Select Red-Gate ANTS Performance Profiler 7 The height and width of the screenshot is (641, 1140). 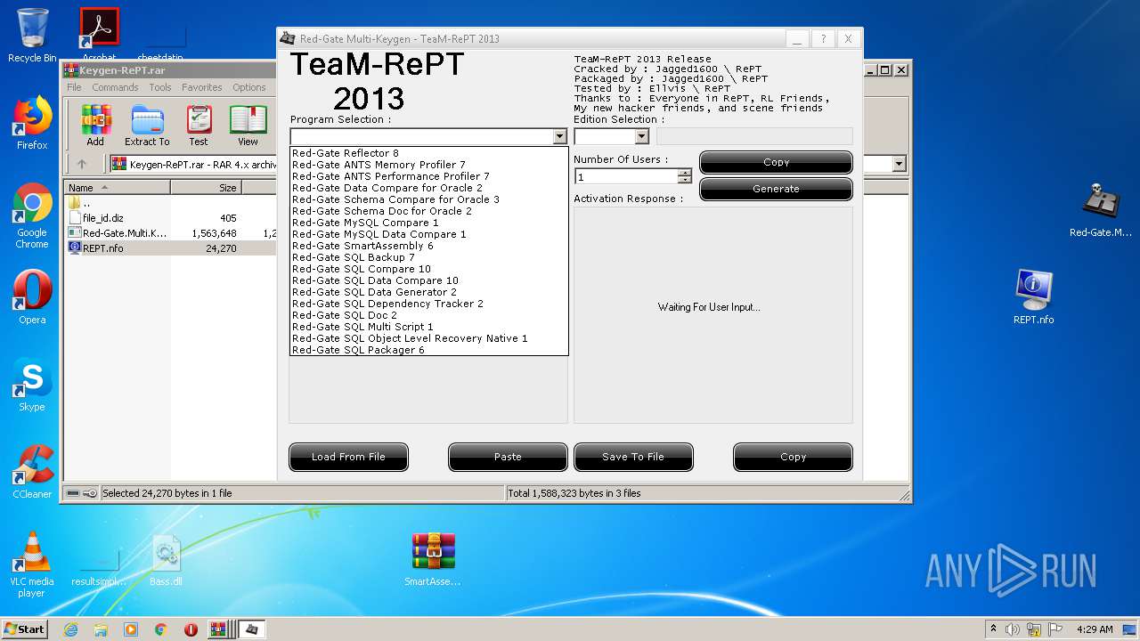429,176
